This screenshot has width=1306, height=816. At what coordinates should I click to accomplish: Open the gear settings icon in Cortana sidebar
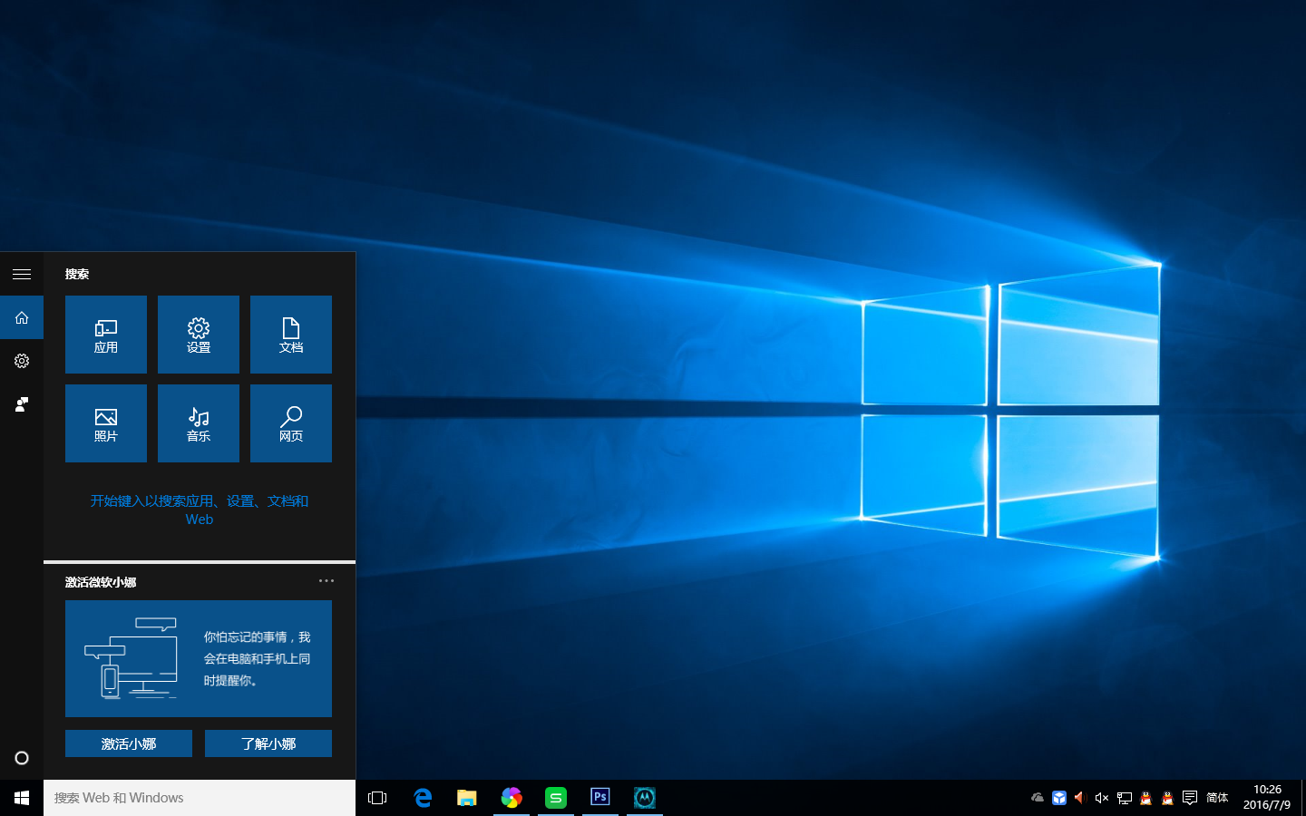[22, 361]
